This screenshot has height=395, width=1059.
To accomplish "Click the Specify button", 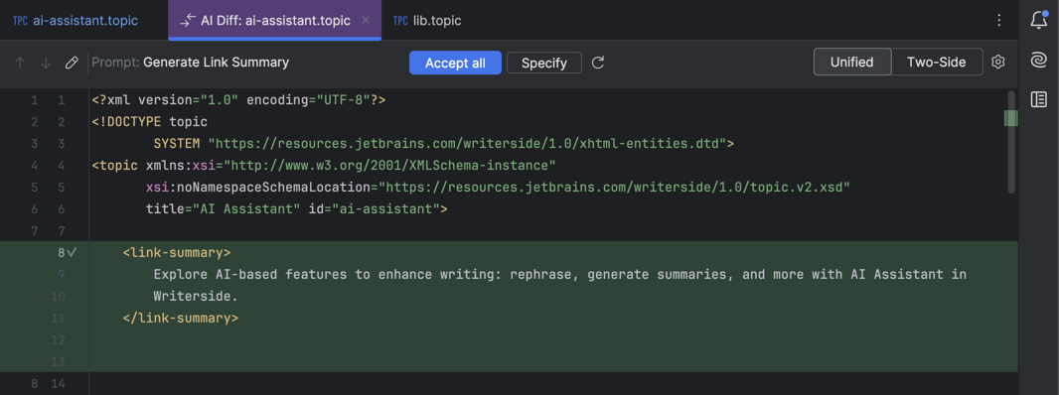I will coord(544,63).
